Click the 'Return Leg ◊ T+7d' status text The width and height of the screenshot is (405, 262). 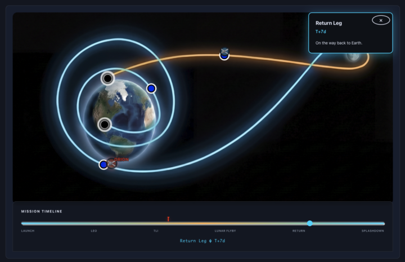click(202, 241)
